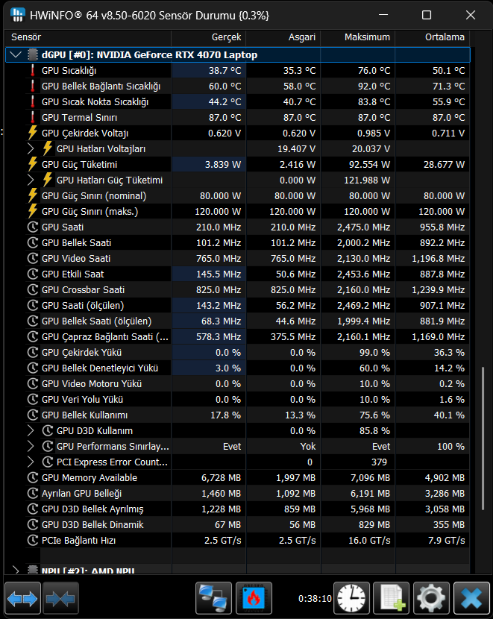The image size is (493, 619).
Task: Close the HWiNFO window from title bar
Action: (471, 15)
